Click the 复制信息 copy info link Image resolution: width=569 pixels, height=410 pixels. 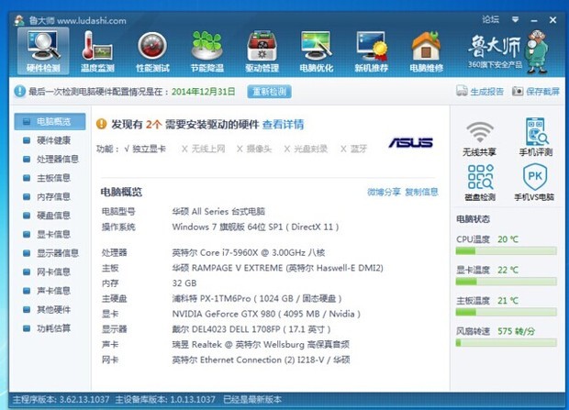(x=421, y=192)
